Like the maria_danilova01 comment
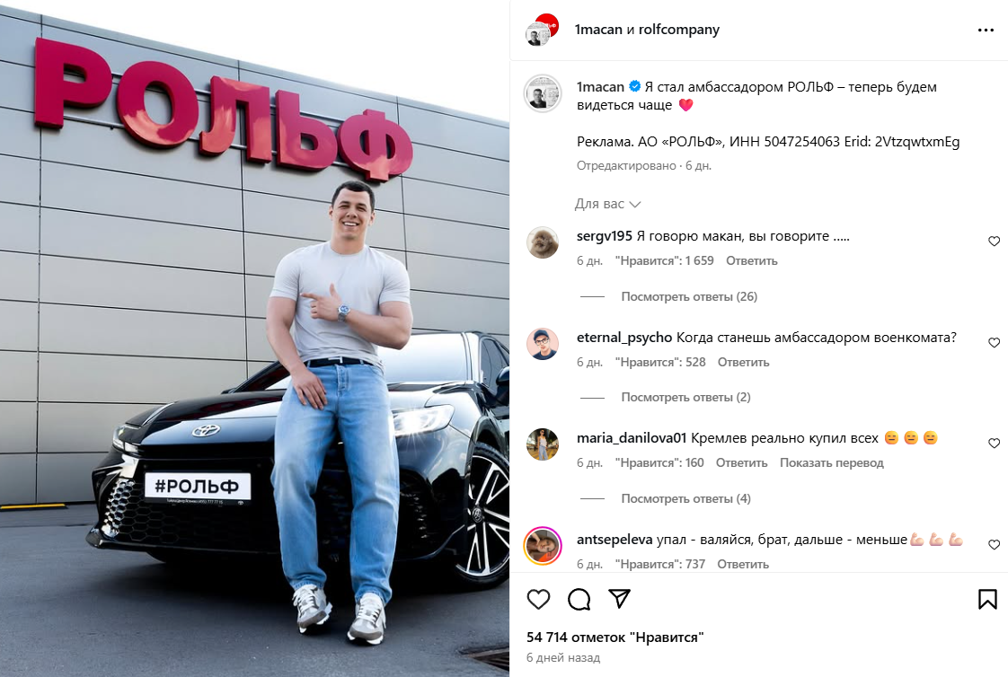 point(994,444)
